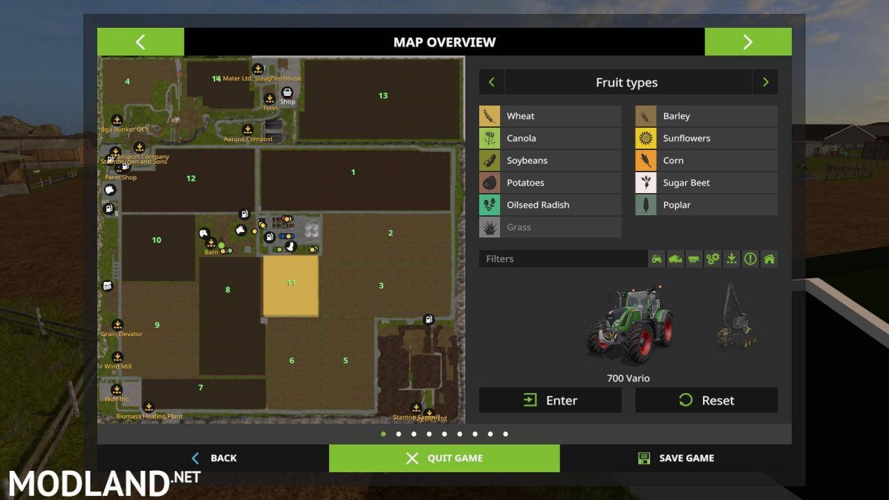Toggle Wheat fruit type overlay

[550, 116]
